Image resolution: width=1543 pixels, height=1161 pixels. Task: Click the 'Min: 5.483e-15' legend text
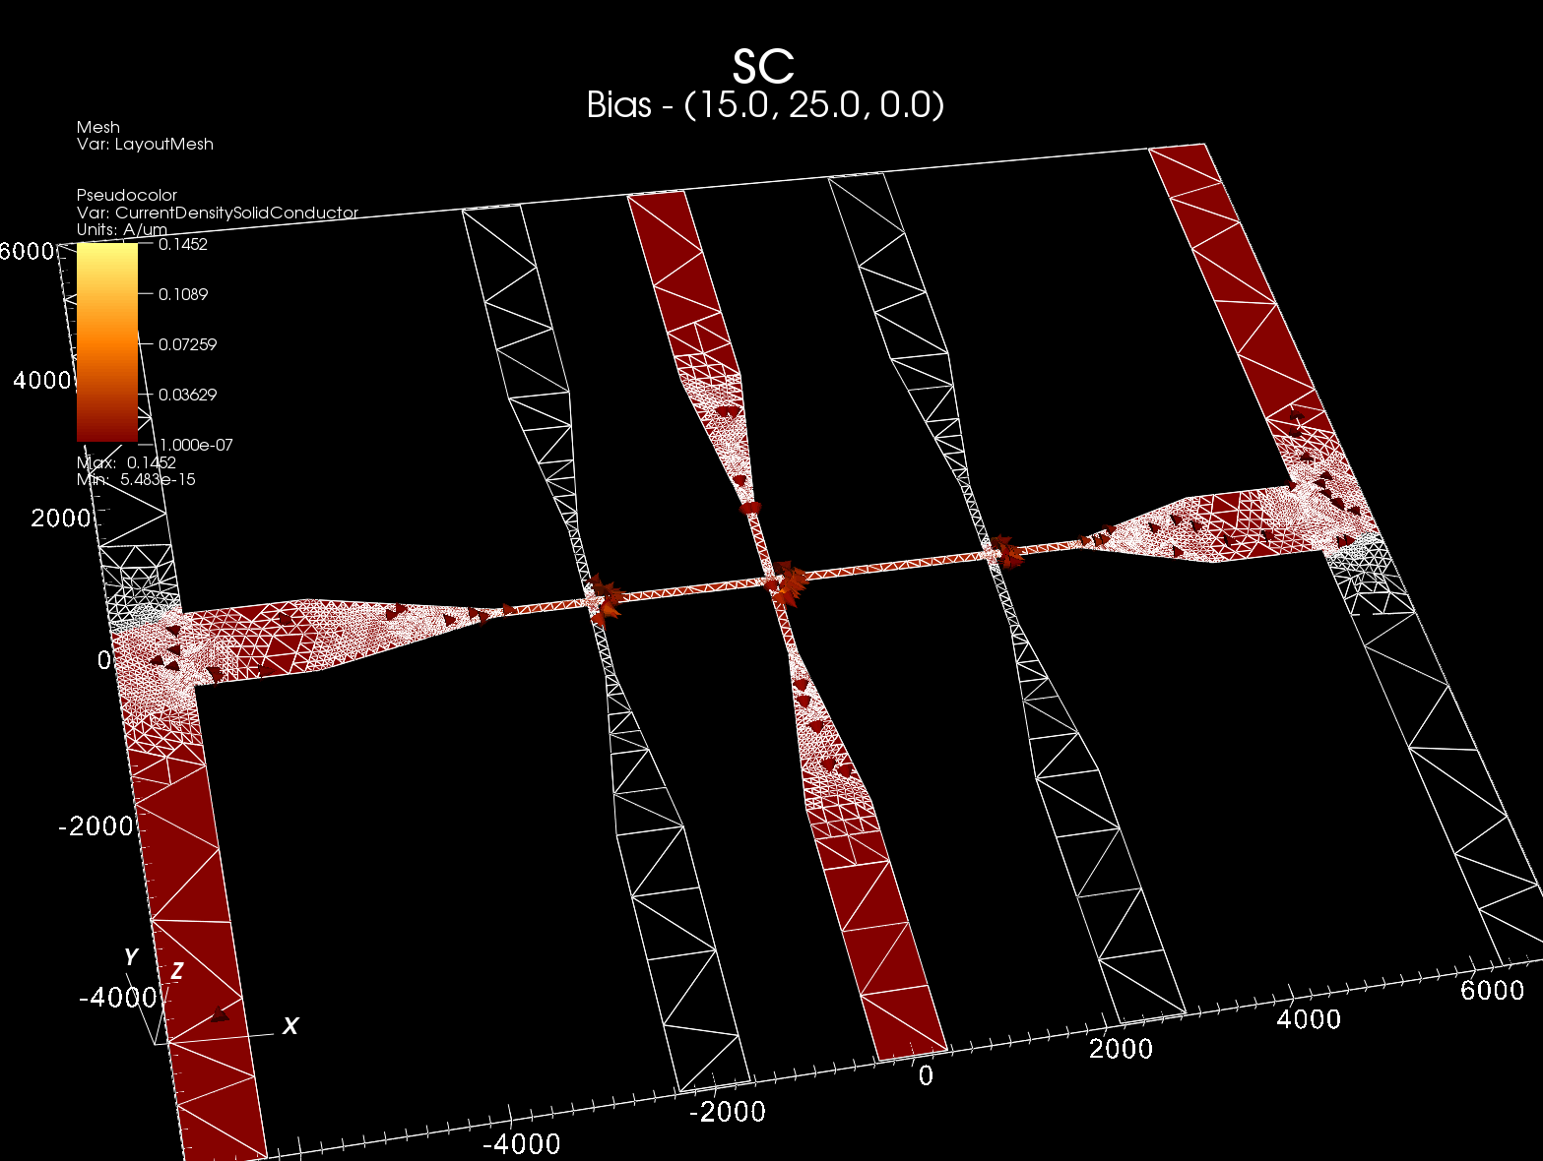click(x=136, y=480)
